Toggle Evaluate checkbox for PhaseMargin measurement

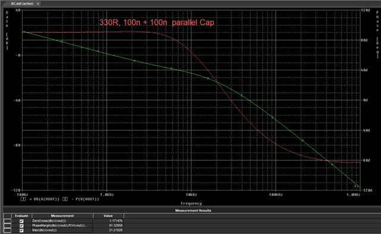[21, 226]
